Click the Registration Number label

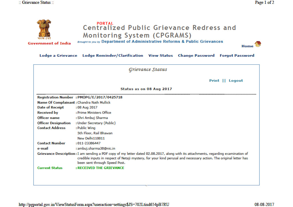pyautogui.click(x=55, y=97)
